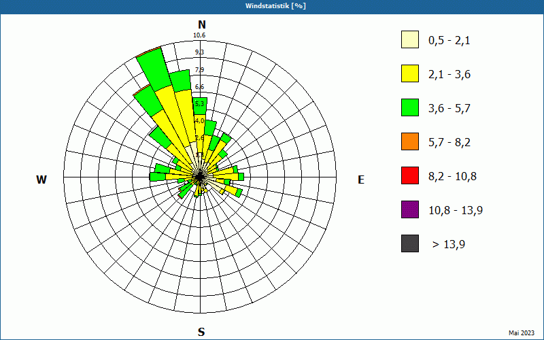Click the red 8,2 - 10,8 legend swatch
Image resolution: width=544 pixels, height=340 pixels.
pos(410,175)
